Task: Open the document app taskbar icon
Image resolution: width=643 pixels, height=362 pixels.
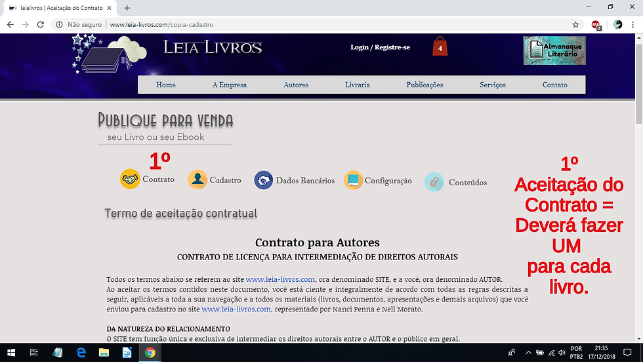Action: [x=127, y=353]
